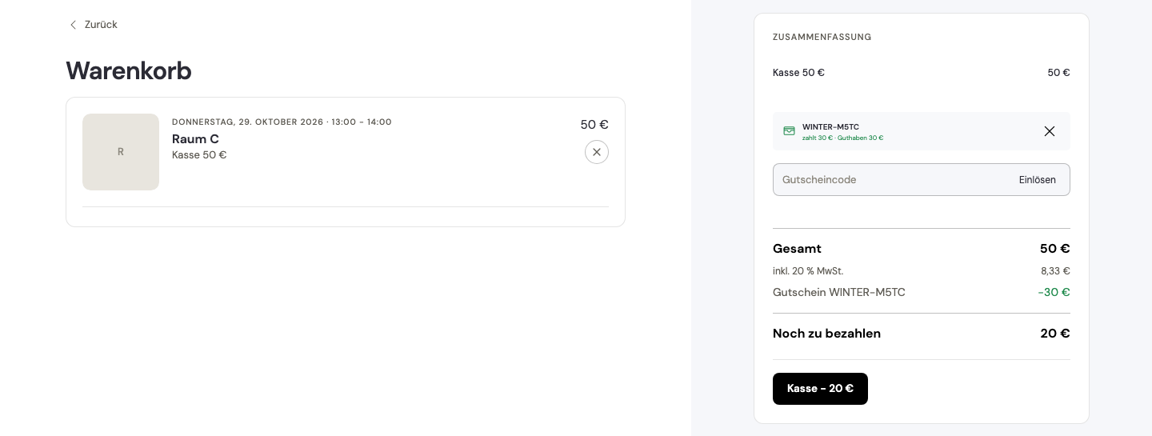
Task: Click the Zusammenfassung section label
Action: coord(822,37)
